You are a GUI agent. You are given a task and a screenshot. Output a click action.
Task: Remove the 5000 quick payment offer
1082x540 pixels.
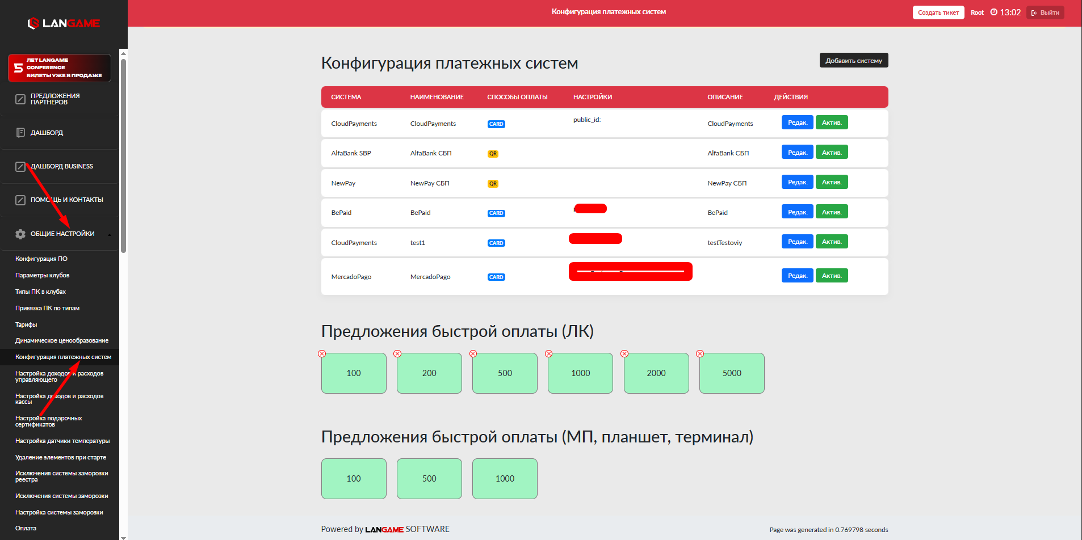coord(700,353)
